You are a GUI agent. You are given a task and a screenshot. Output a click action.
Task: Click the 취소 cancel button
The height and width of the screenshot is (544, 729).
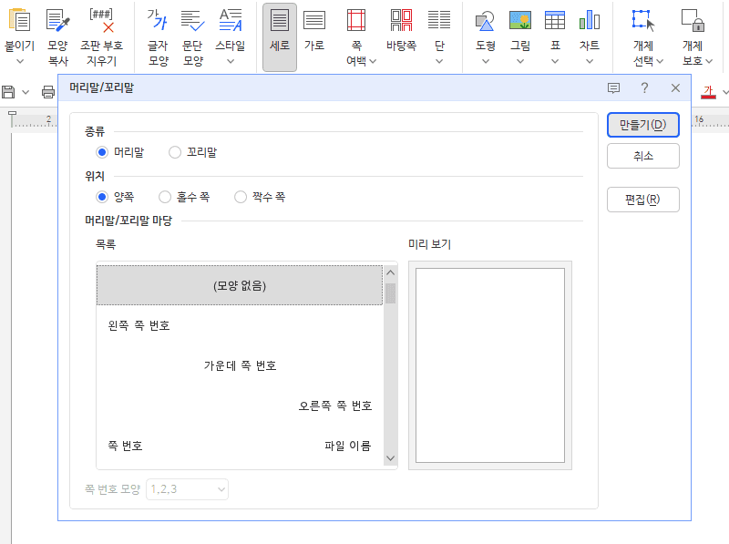coord(642,156)
